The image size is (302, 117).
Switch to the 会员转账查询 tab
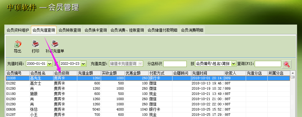[70, 30]
